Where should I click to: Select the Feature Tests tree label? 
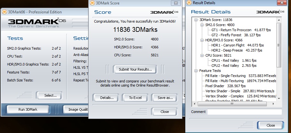click(210, 71)
